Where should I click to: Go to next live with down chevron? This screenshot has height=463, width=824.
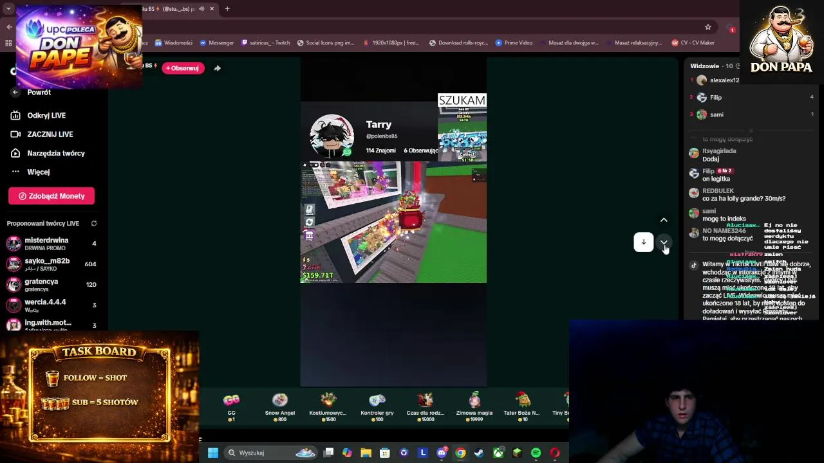(664, 242)
